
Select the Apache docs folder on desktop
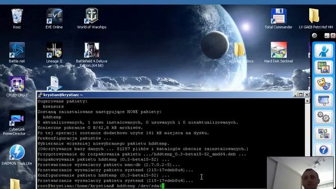coord(239,50)
